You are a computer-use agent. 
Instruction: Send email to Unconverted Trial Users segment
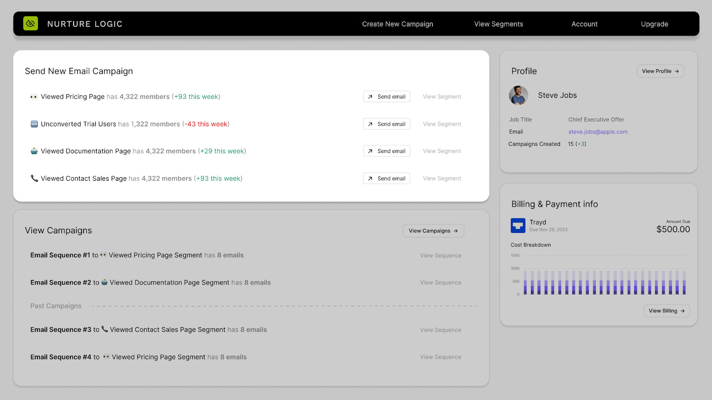387,124
